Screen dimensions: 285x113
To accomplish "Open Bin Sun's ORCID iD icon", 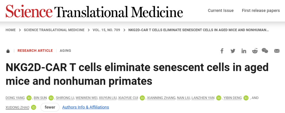I will 51,98.
